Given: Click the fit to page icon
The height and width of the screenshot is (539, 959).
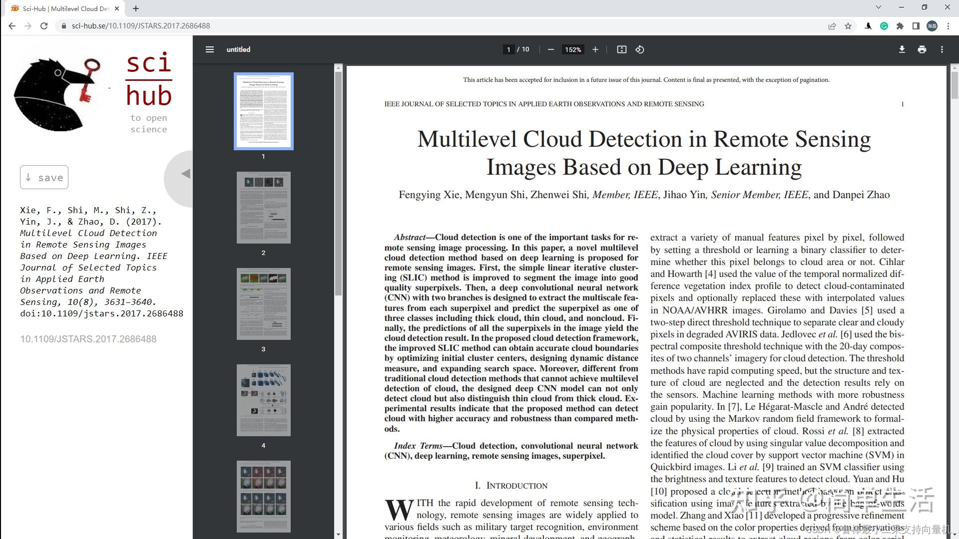Looking at the screenshot, I should 621,49.
